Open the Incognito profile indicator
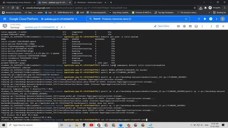 click(214, 8)
